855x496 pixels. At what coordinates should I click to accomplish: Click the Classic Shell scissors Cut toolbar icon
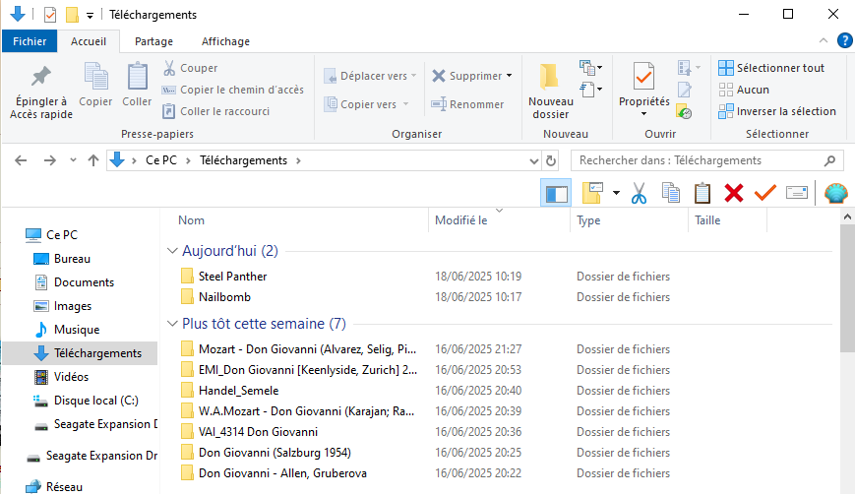640,193
